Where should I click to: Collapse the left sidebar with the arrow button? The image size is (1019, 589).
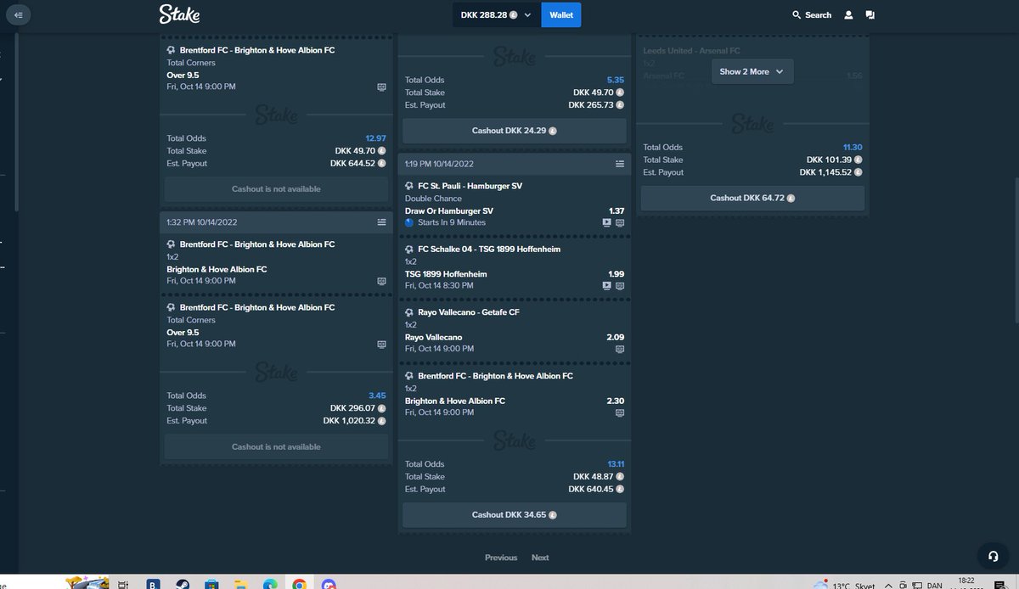pos(19,14)
